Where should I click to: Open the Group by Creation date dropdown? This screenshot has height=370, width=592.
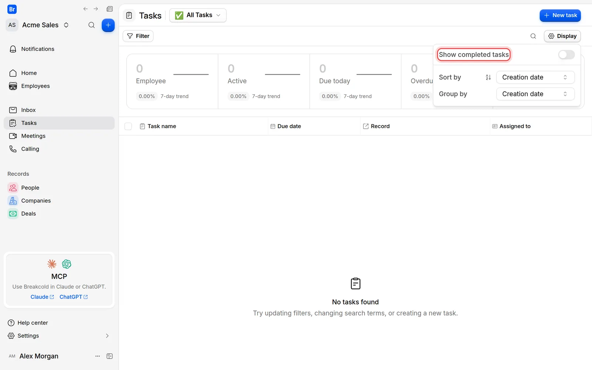click(535, 94)
